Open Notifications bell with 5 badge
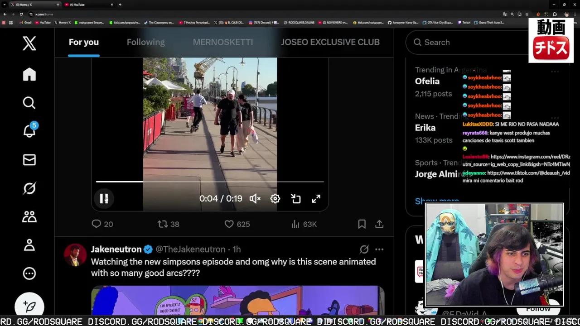Viewport: 580px width, 326px height. click(29, 130)
